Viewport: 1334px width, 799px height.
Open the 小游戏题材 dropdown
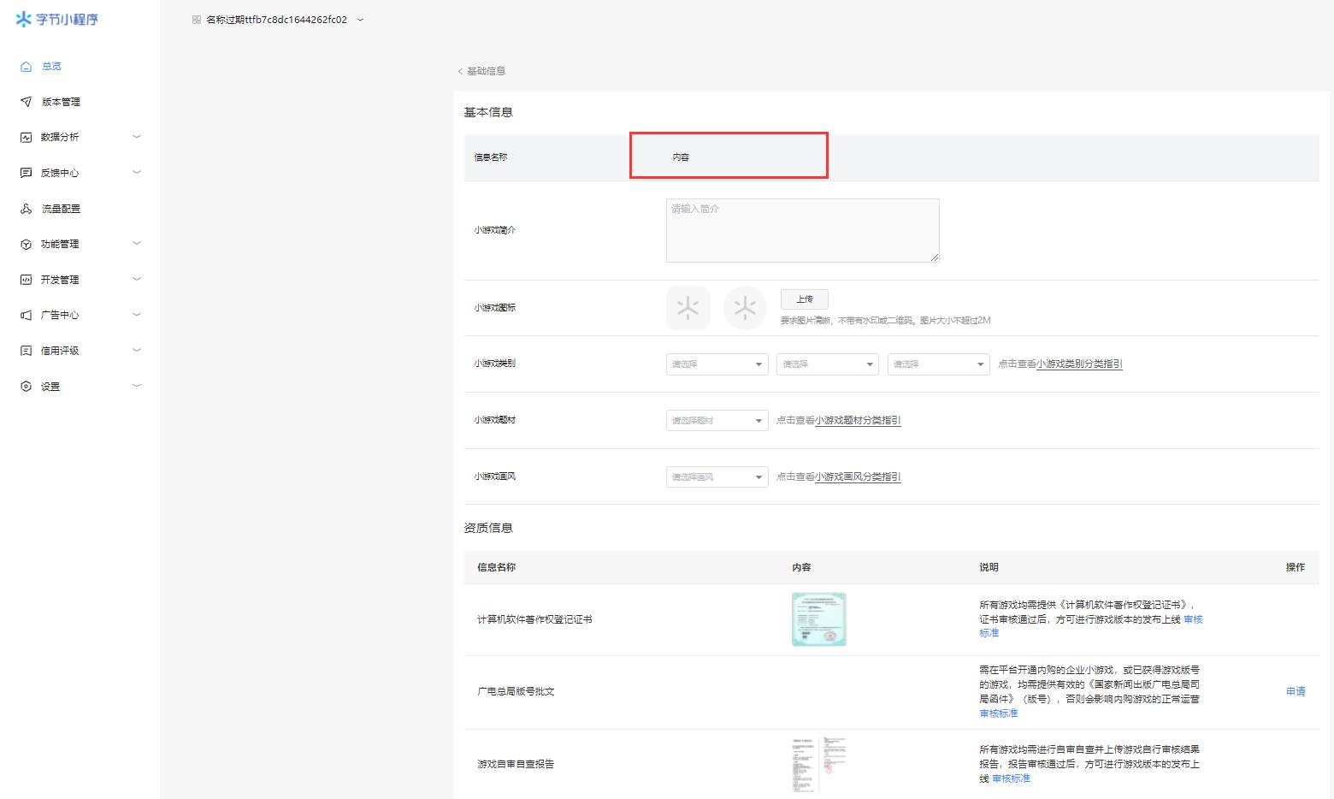coord(716,420)
